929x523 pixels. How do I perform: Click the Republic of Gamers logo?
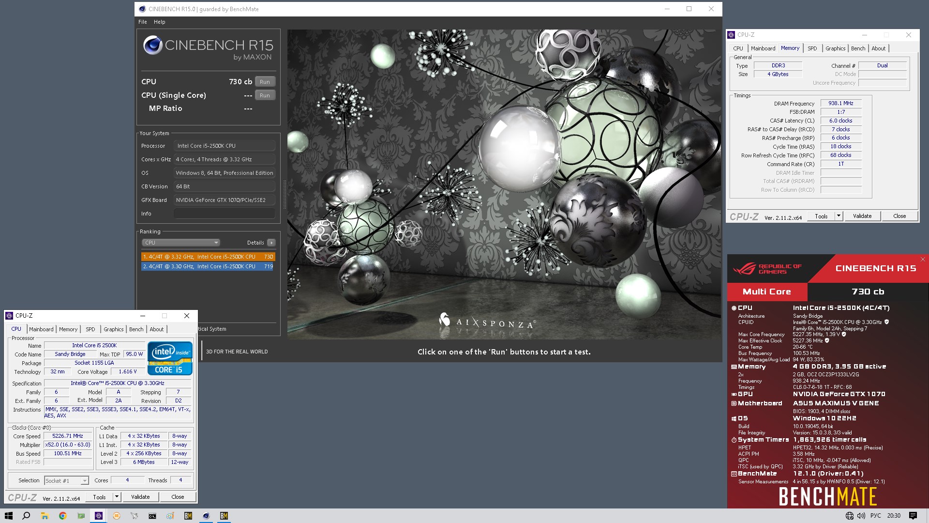coord(767,269)
